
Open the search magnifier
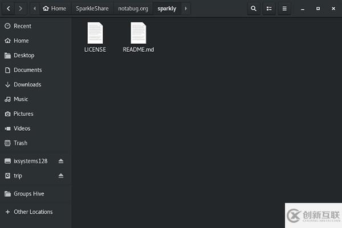[254, 9]
